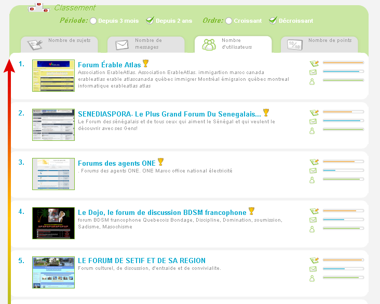Click rank number '5.' beside FORUM DE SETIF
The image size is (380, 304).
22,260
